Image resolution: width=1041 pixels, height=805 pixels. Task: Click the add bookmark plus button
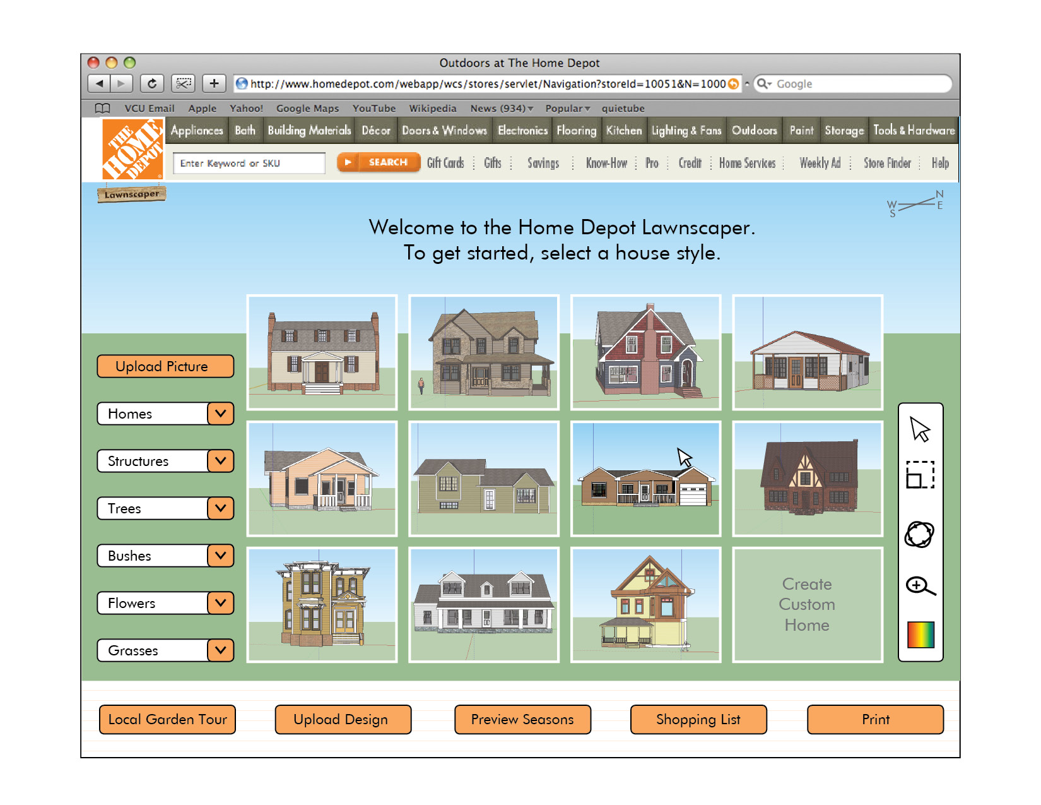pos(214,83)
